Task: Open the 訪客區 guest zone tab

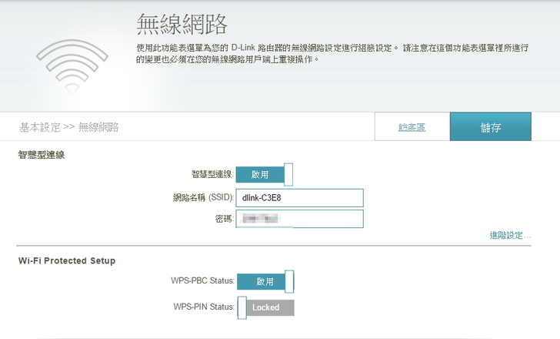Action: point(412,127)
